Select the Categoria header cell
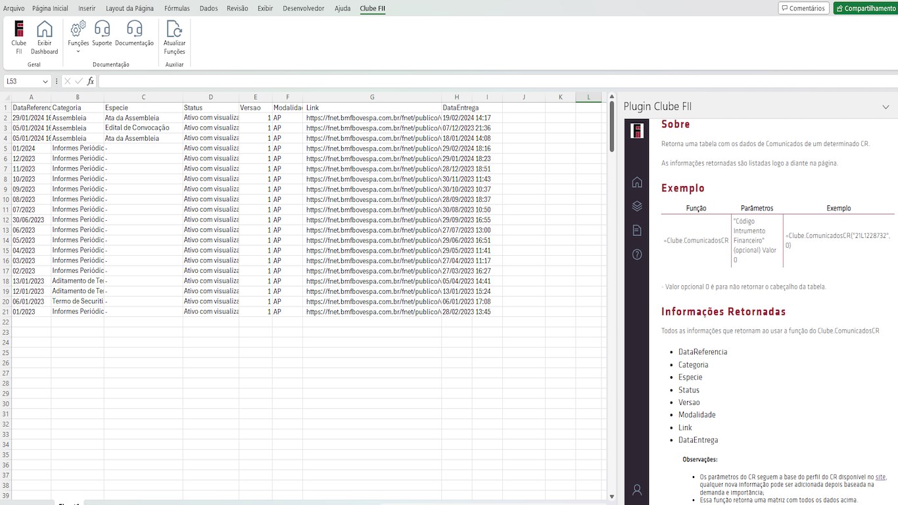This screenshot has height=505, width=898. pos(78,107)
